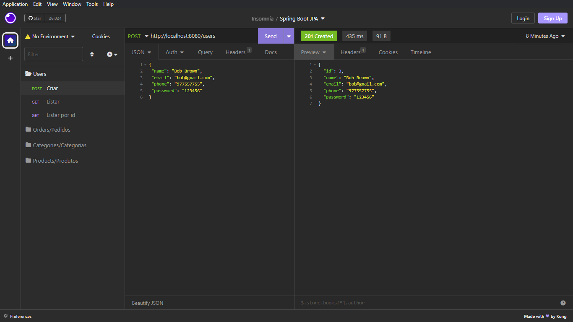573x322 pixels.
Task: Open the create new request plus dropdown
Action: click(112, 54)
